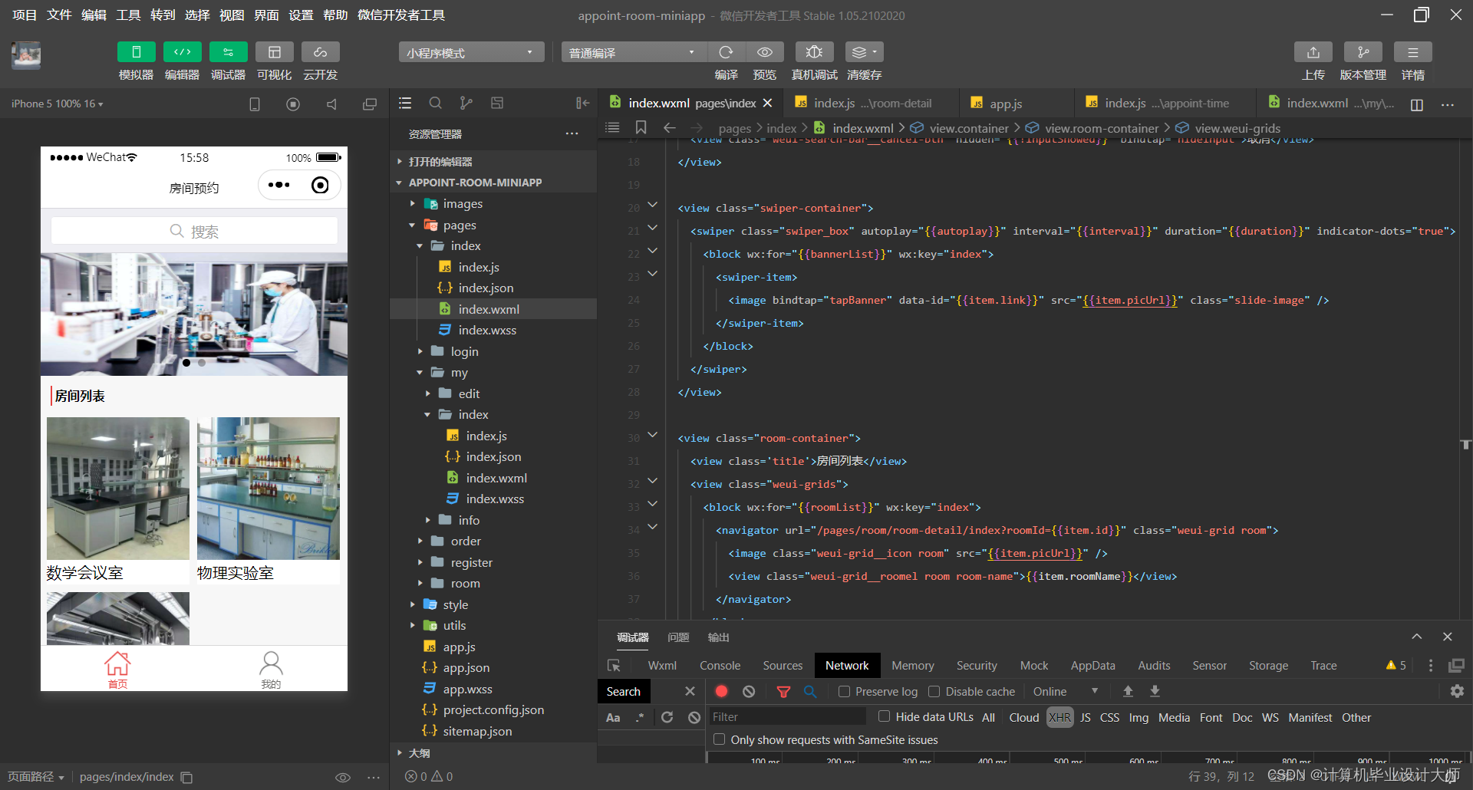Split the editor view icon
The image size is (1473, 790).
point(1416,104)
